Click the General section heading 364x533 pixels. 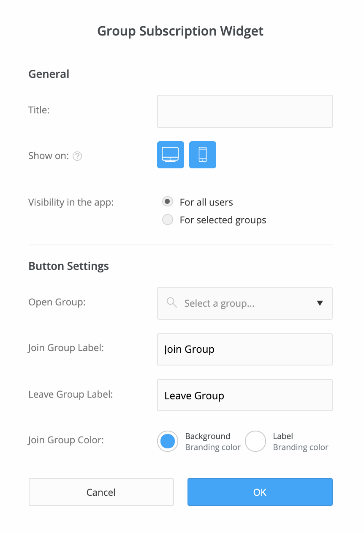click(49, 74)
